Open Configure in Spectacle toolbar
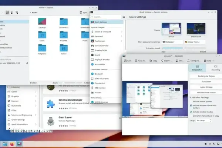222x148 pixels. pyautogui.click(x=194, y=61)
